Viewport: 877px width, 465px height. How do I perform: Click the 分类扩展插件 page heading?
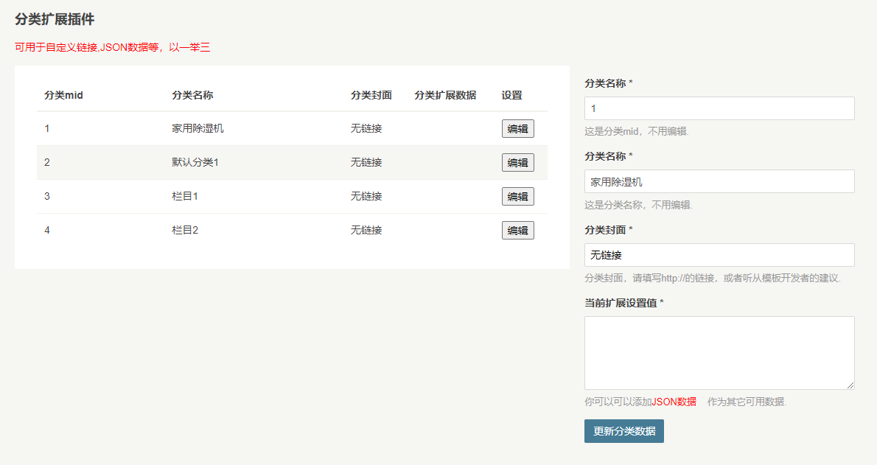pyautogui.click(x=55, y=20)
